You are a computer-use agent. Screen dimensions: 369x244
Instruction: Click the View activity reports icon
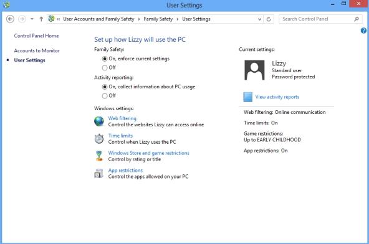247,97
